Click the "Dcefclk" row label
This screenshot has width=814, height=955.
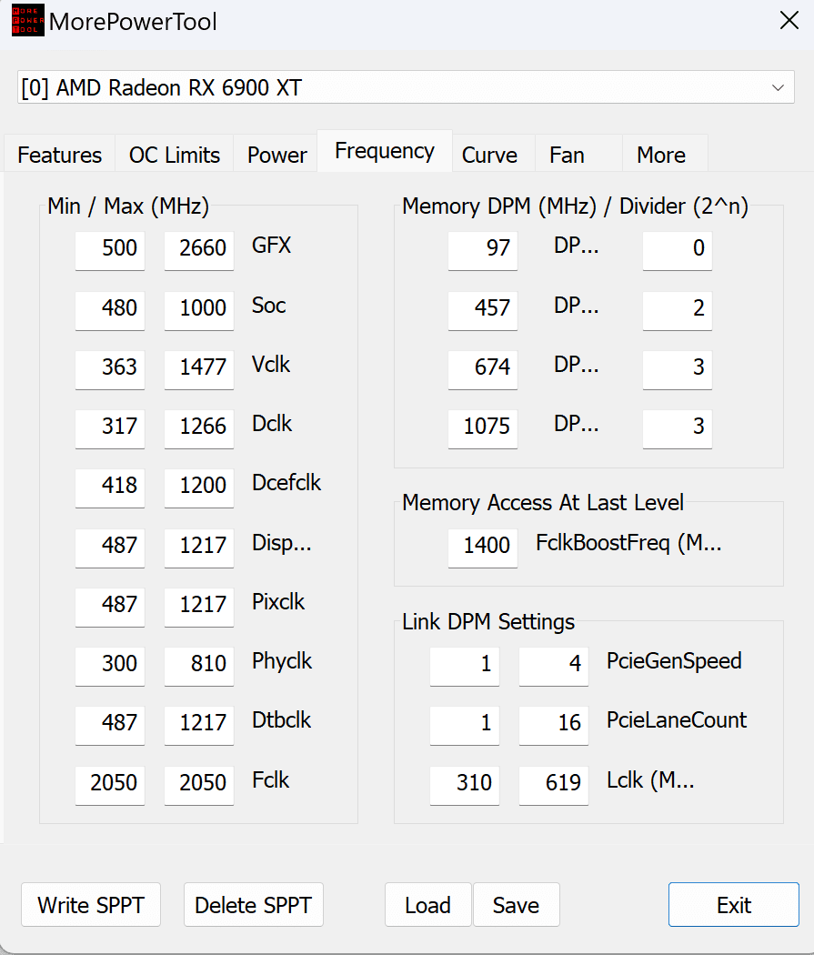(x=286, y=483)
